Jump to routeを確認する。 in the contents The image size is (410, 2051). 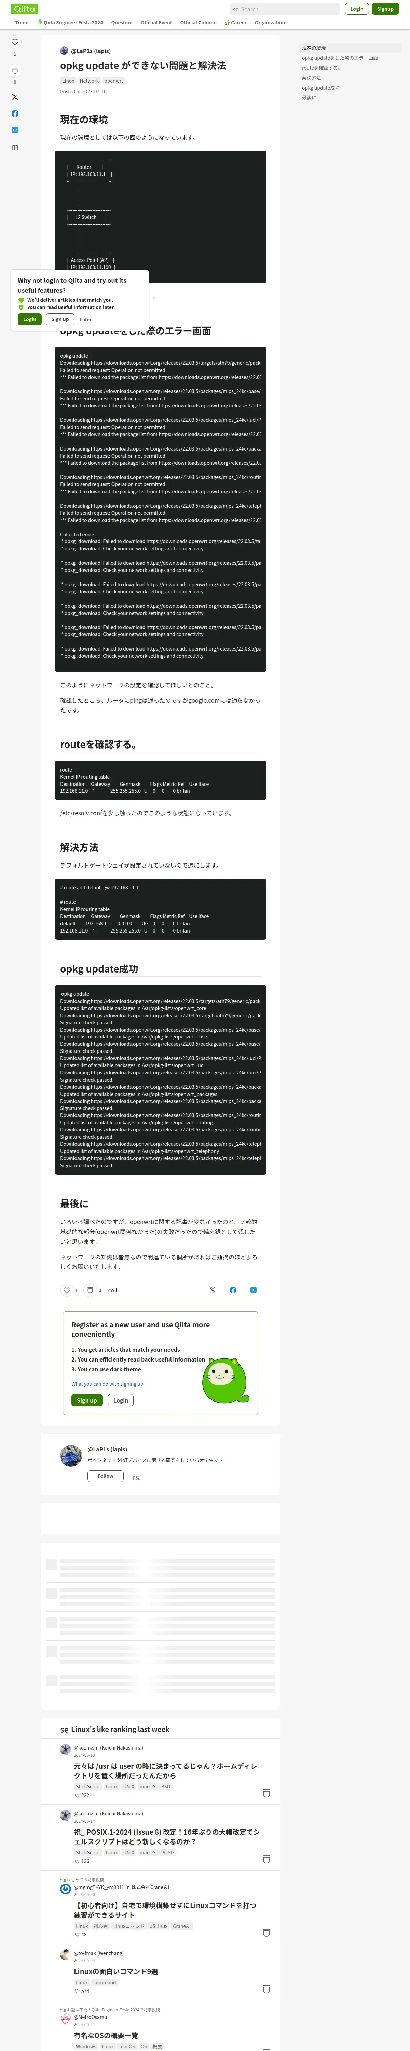(x=321, y=68)
